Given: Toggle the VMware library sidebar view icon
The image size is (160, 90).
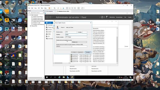Looking at the screenshot, I should coord(67,8).
